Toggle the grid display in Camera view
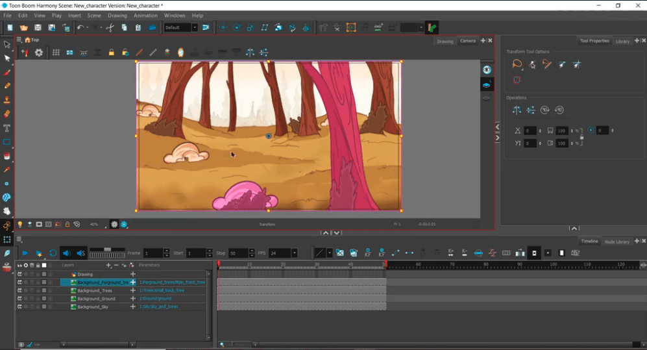Viewport: 647px width, 350px height. 56,53
